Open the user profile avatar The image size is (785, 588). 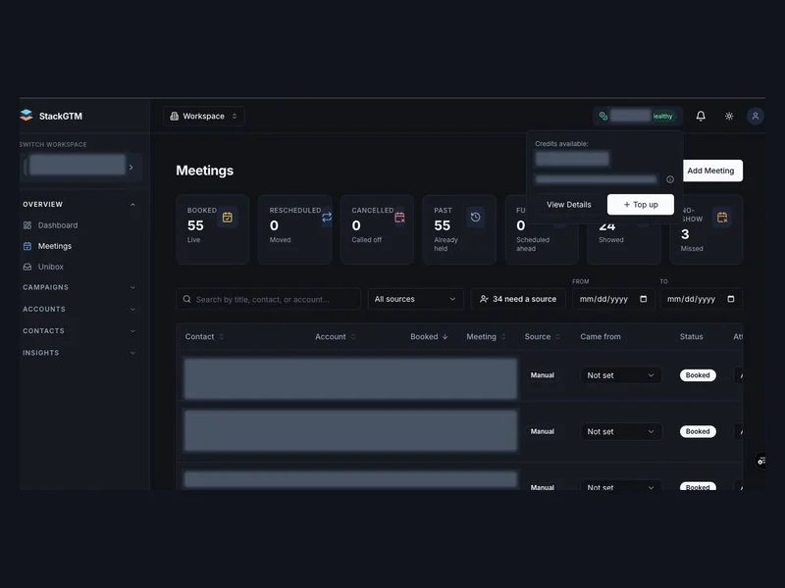(755, 116)
